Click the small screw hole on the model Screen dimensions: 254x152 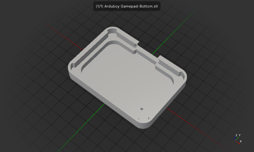[x=142, y=109]
